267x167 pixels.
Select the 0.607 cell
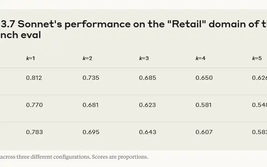pos(204,132)
